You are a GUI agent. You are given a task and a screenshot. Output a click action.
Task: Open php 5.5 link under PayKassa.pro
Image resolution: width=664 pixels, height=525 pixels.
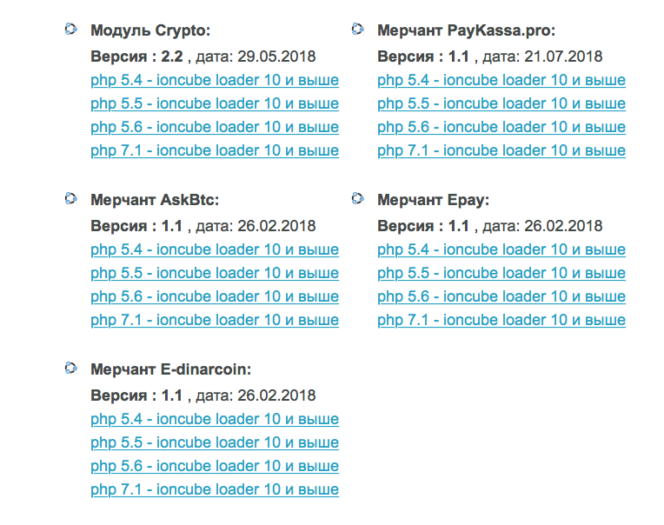click(501, 103)
